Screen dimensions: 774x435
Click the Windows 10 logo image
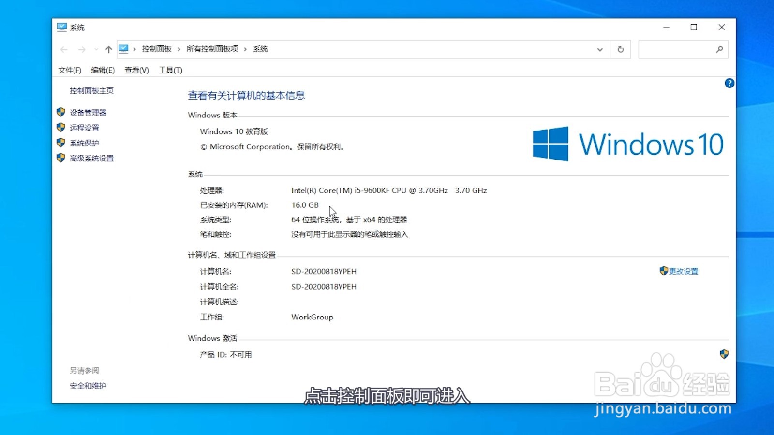click(628, 144)
